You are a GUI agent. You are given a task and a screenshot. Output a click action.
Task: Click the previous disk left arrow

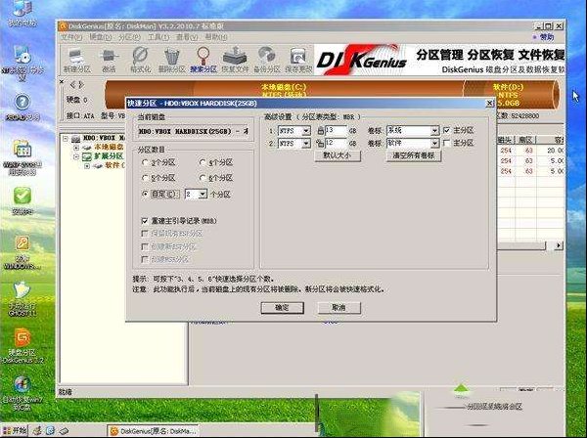point(72,84)
